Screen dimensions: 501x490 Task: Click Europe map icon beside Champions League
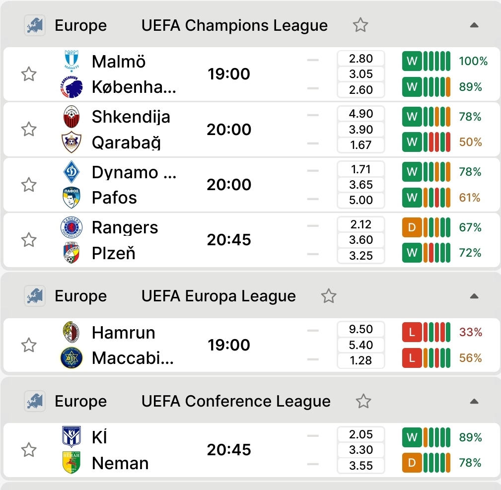coord(35,25)
